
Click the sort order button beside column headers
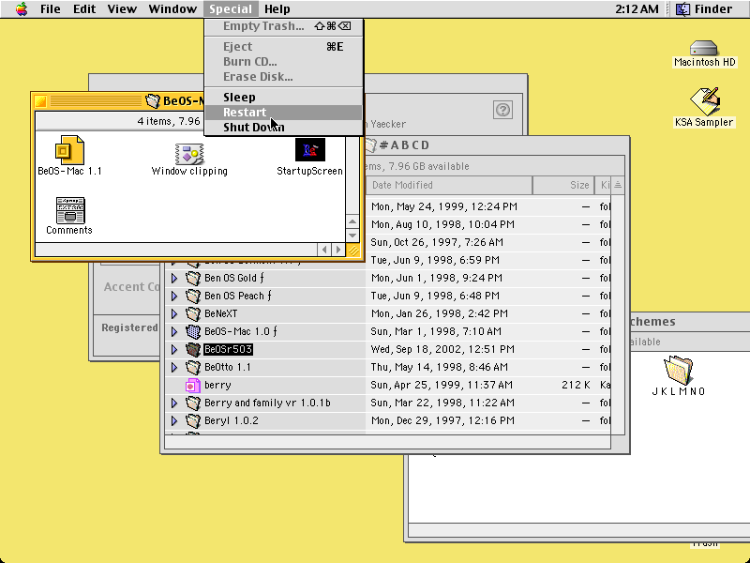618,185
